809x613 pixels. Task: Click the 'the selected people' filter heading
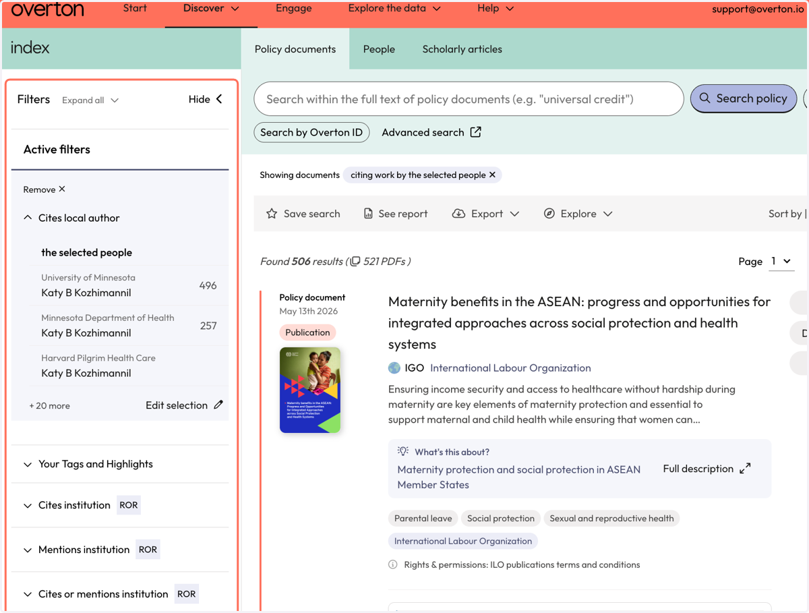(86, 253)
